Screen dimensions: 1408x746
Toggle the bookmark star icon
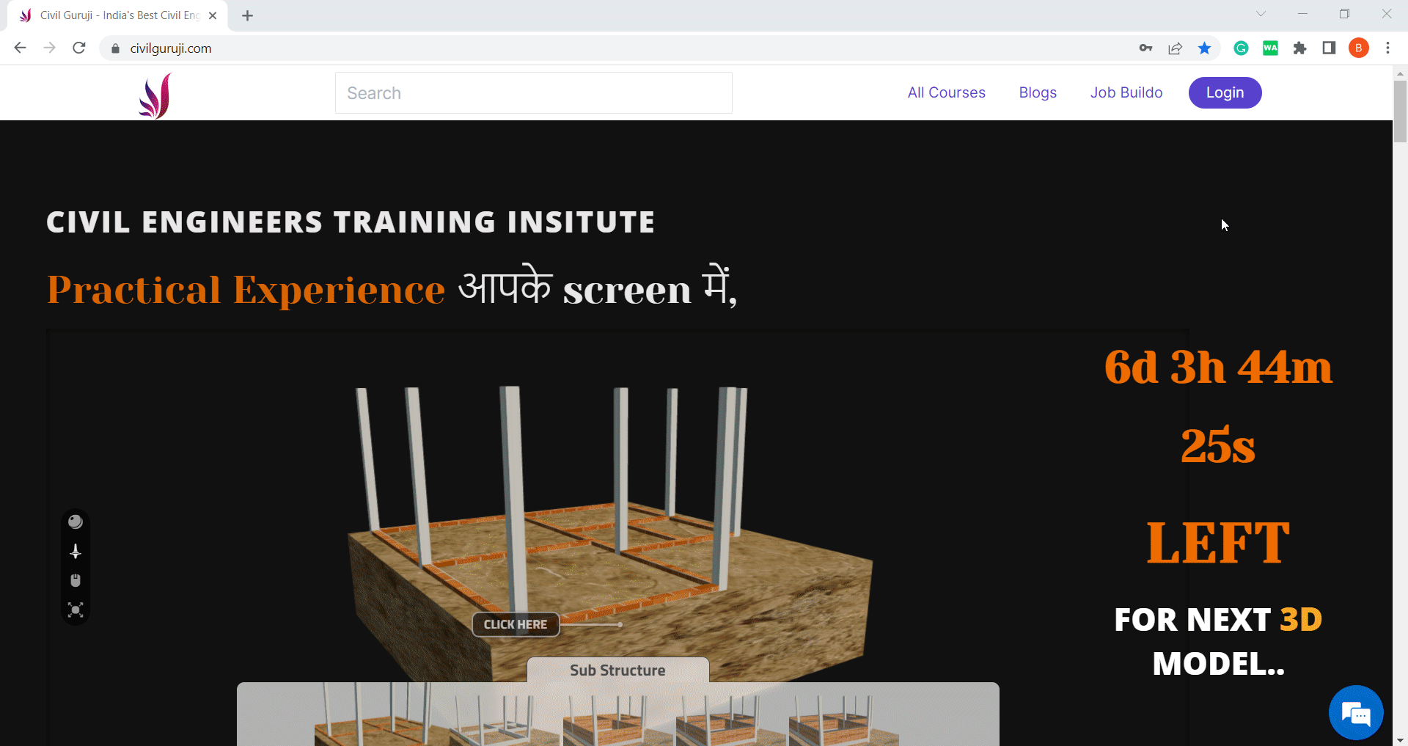[1204, 48]
